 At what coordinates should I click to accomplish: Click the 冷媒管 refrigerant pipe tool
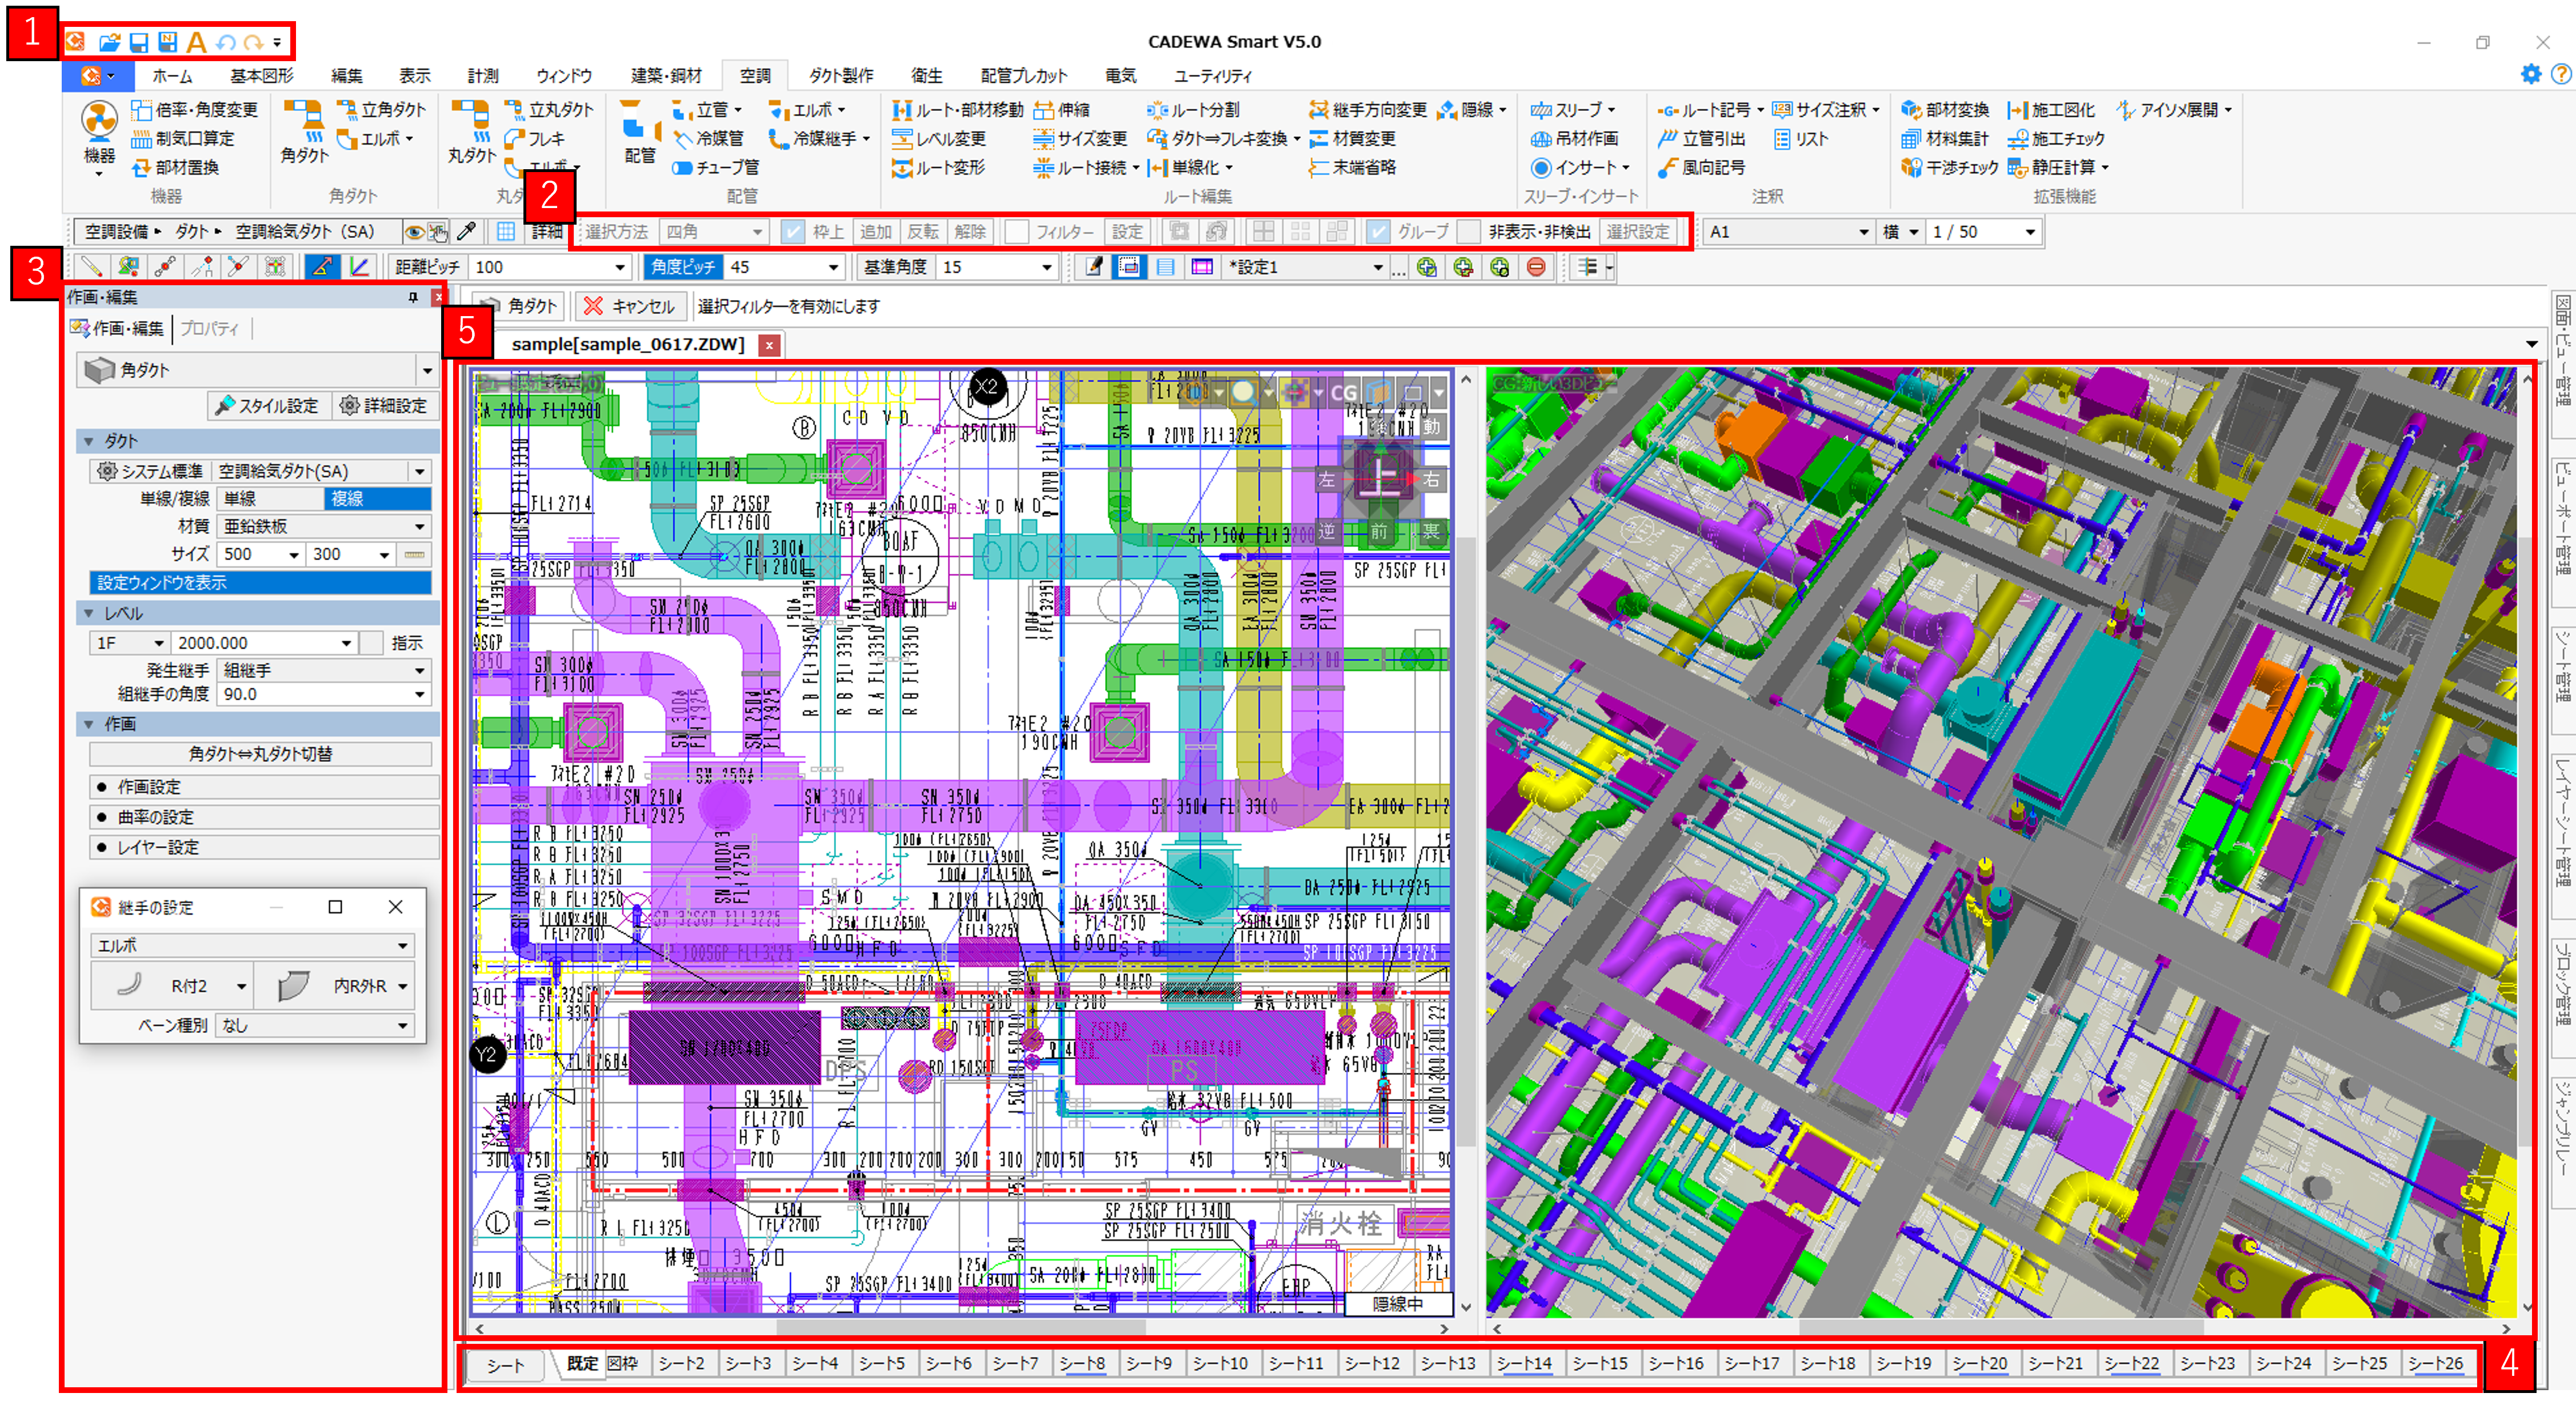point(708,138)
